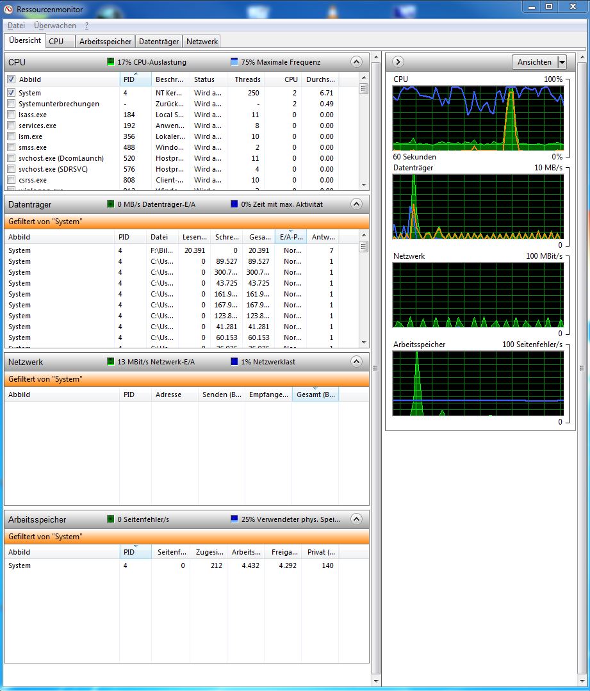The image size is (590, 691).
Task: Click the Ressourcenmonitor title bar icon
Action: tap(8, 9)
